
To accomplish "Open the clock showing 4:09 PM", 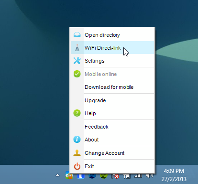I will (x=174, y=175).
